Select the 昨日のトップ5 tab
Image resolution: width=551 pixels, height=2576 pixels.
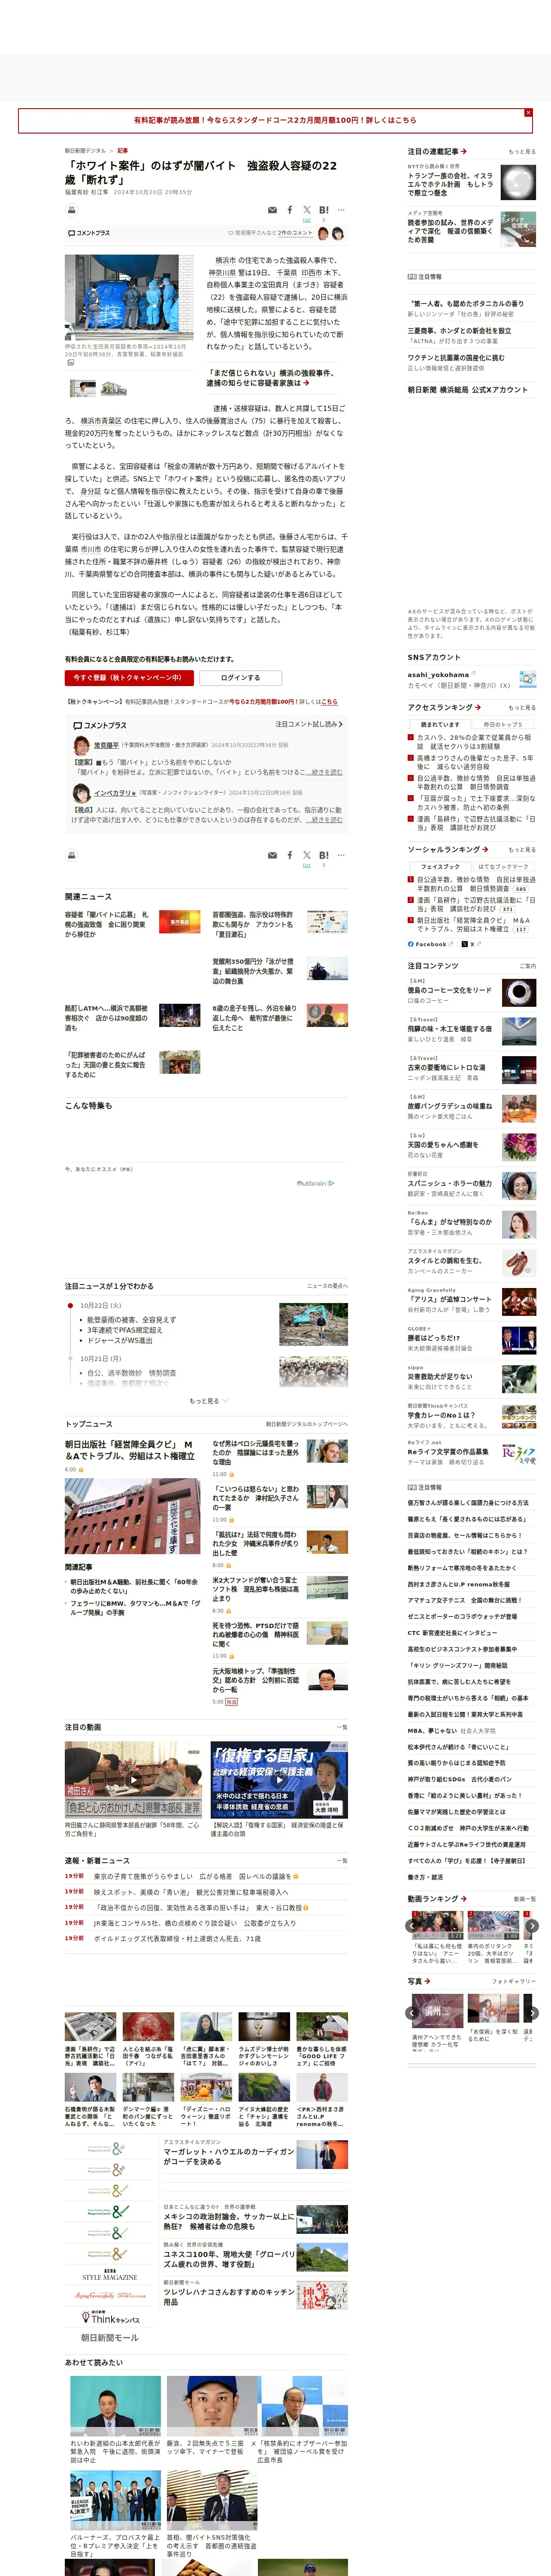tap(503, 724)
